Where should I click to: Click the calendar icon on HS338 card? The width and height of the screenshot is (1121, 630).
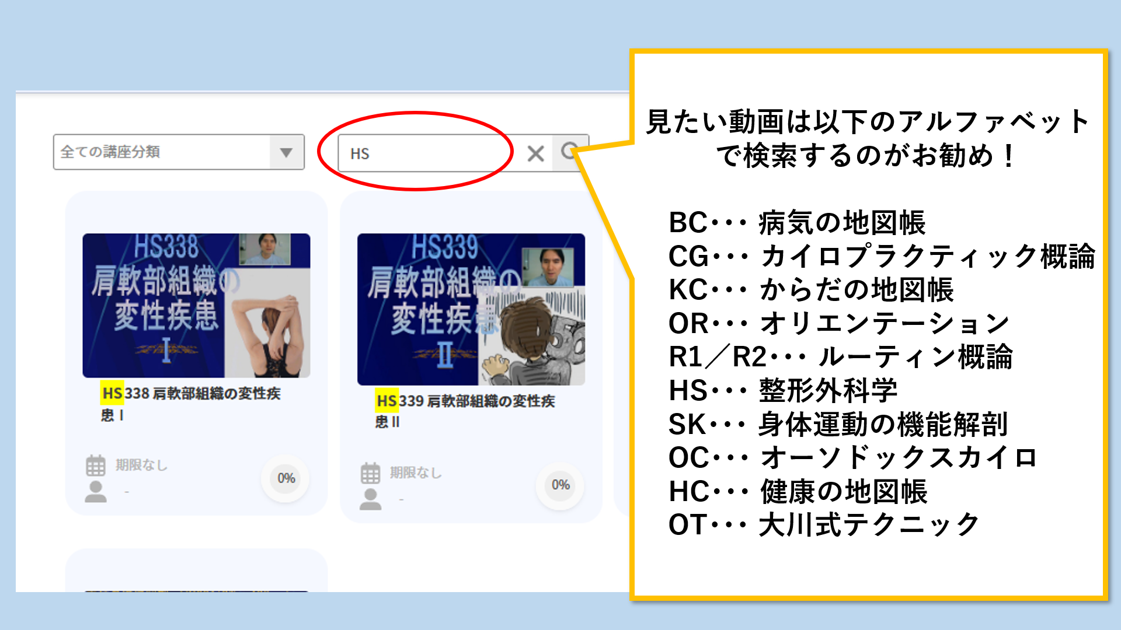(96, 466)
